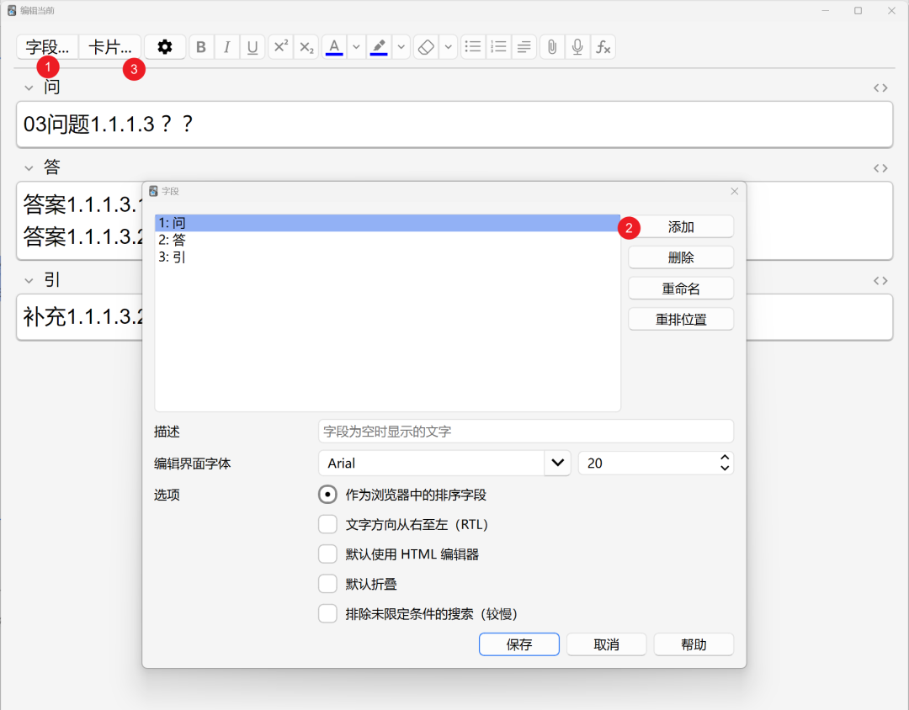
Task: Apply the text color button
Action: pyautogui.click(x=334, y=47)
